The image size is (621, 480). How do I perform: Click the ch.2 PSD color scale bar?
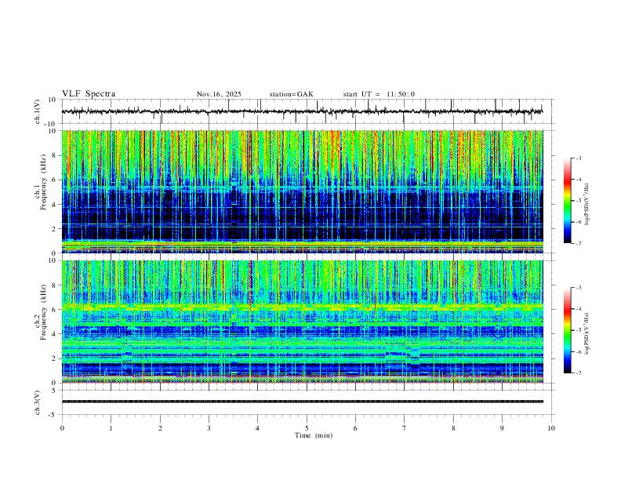point(567,330)
